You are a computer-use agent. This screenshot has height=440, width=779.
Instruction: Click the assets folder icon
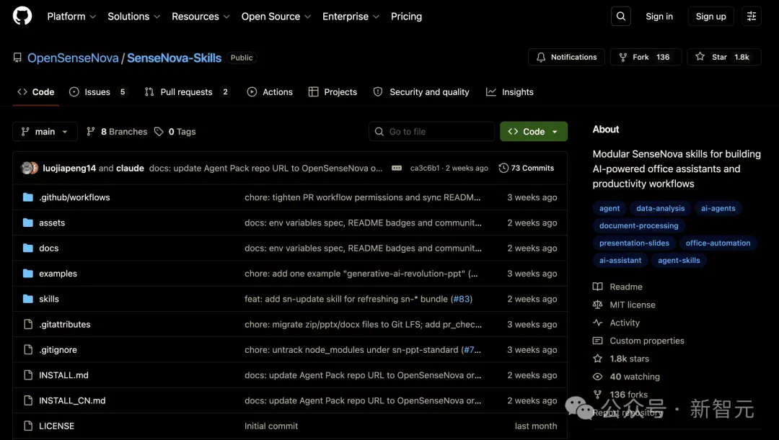[x=28, y=223]
